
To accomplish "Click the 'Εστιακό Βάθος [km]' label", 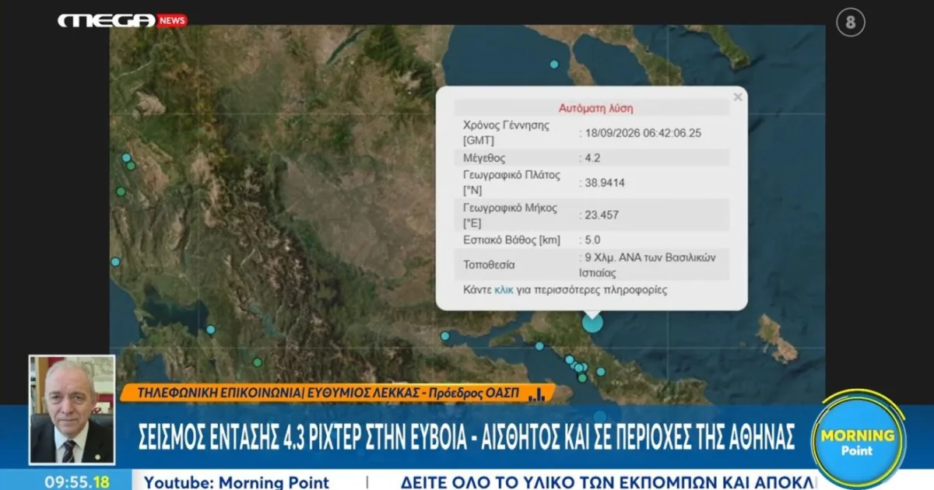I will click(511, 240).
